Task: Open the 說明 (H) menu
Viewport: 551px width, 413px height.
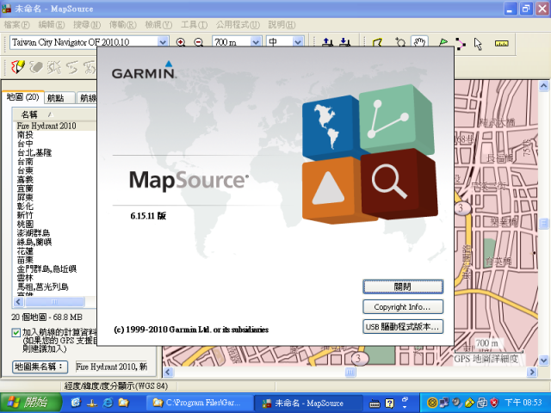Action: point(282,25)
